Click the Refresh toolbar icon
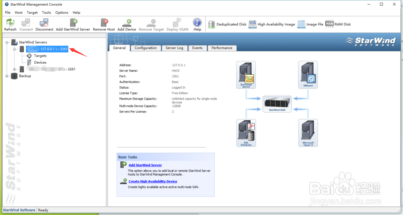The image size is (403, 215). [10, 23]
